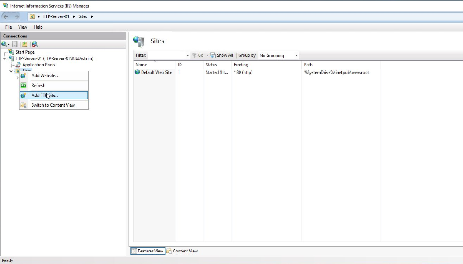Switch to the Content View tab

click(182, 251)
